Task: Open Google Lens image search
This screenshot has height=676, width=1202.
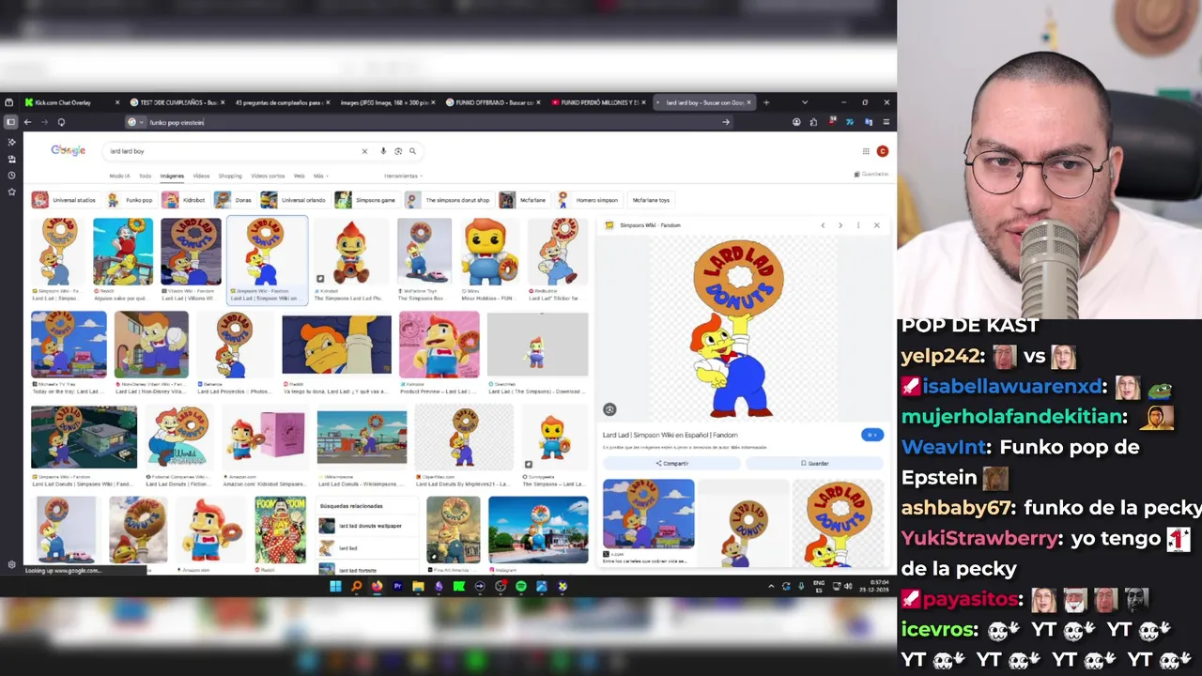Action: tap(398, 151)
